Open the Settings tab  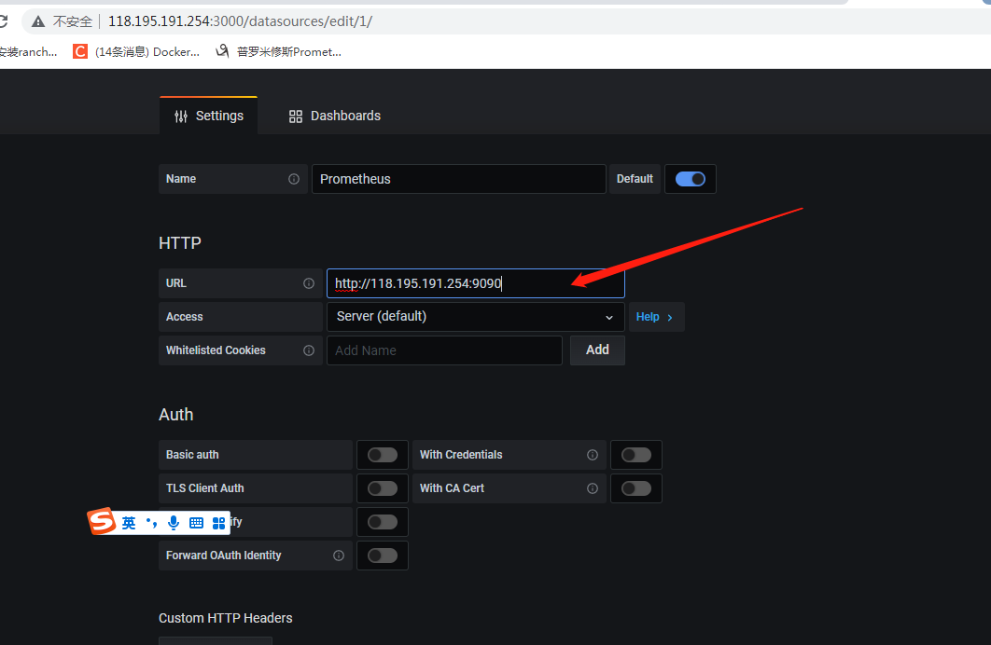[x=209, y=117]
